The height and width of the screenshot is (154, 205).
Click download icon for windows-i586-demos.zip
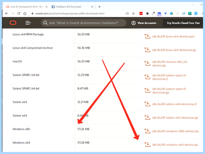point(148,131)
